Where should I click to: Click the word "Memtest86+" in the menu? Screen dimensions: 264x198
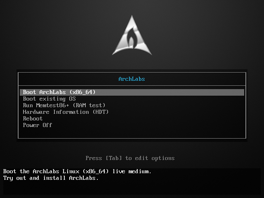[x=52, y=106]
